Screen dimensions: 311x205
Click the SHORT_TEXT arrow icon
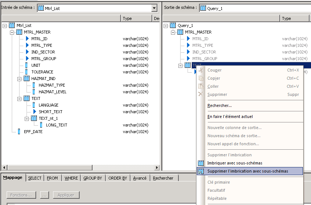click(35, 112)
